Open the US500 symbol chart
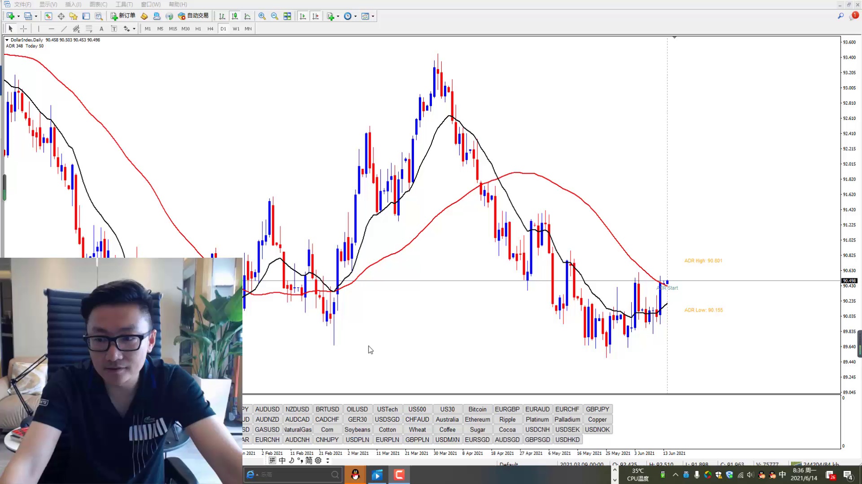862x484 pixels. pyautogui.click(x=417, y=409)
